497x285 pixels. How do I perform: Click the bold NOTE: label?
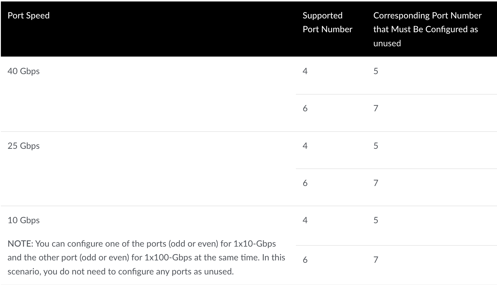20,244
